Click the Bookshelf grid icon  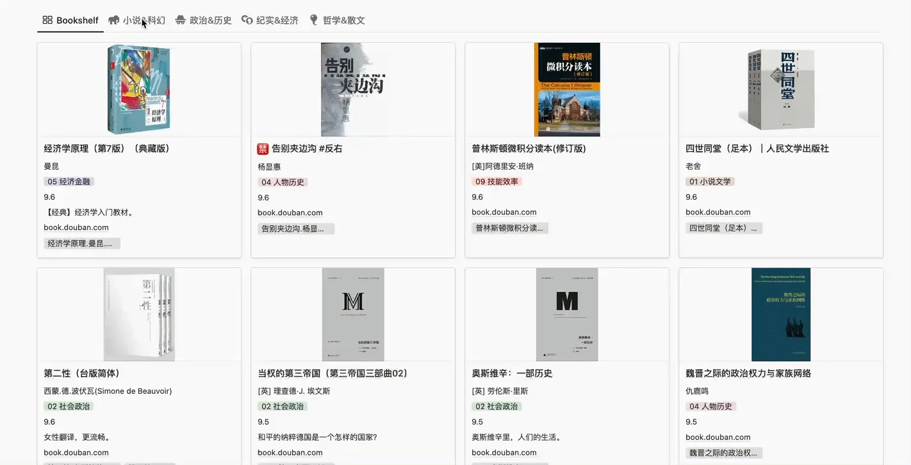pos(47,20)
